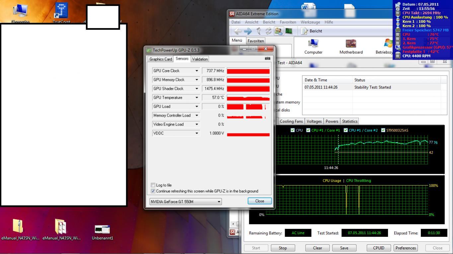Open the second eManual_N43SN_Wi folder icon
The image size is (453, 254).
61,226
